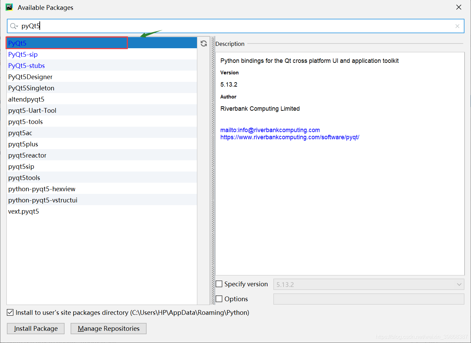
Task: Select the PyQt5Singleton package
Action: coord(102,88)
